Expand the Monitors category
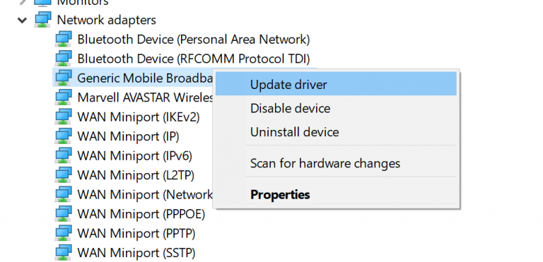Screen dimensions: 543x262 coord(22,1)
